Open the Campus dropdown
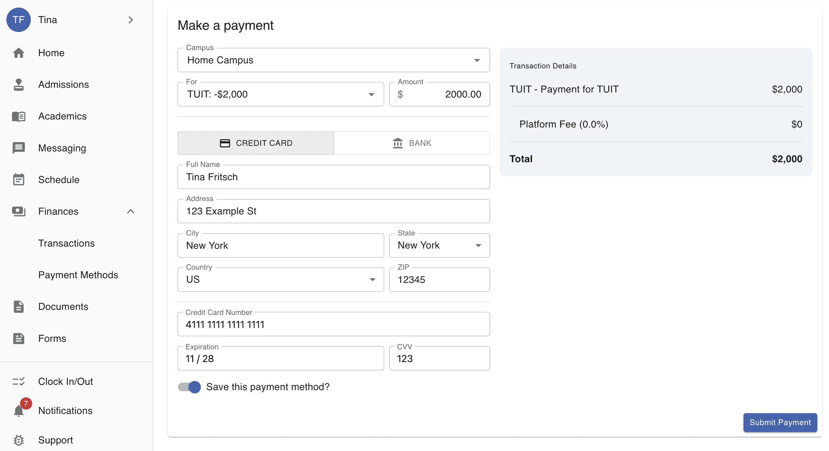This screenshot has height=451, width=829. pos(334,60)
